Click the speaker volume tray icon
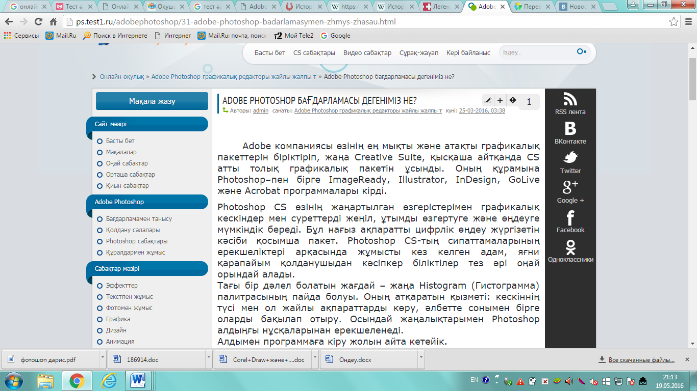Viewport: 697px width, 391px height. tap(569, 381)
